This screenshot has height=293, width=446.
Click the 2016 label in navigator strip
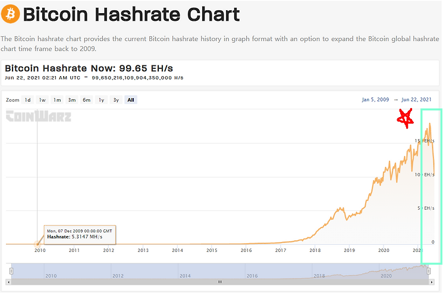[x=252, y=276]
